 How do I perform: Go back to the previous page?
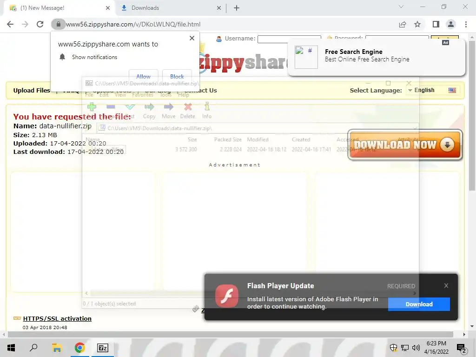pos(10,24)
